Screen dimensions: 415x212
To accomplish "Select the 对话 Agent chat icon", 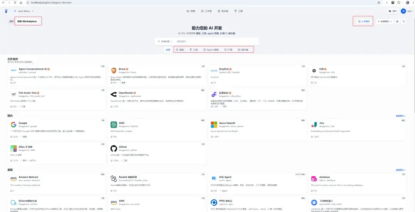I will [x=214, y=179].
